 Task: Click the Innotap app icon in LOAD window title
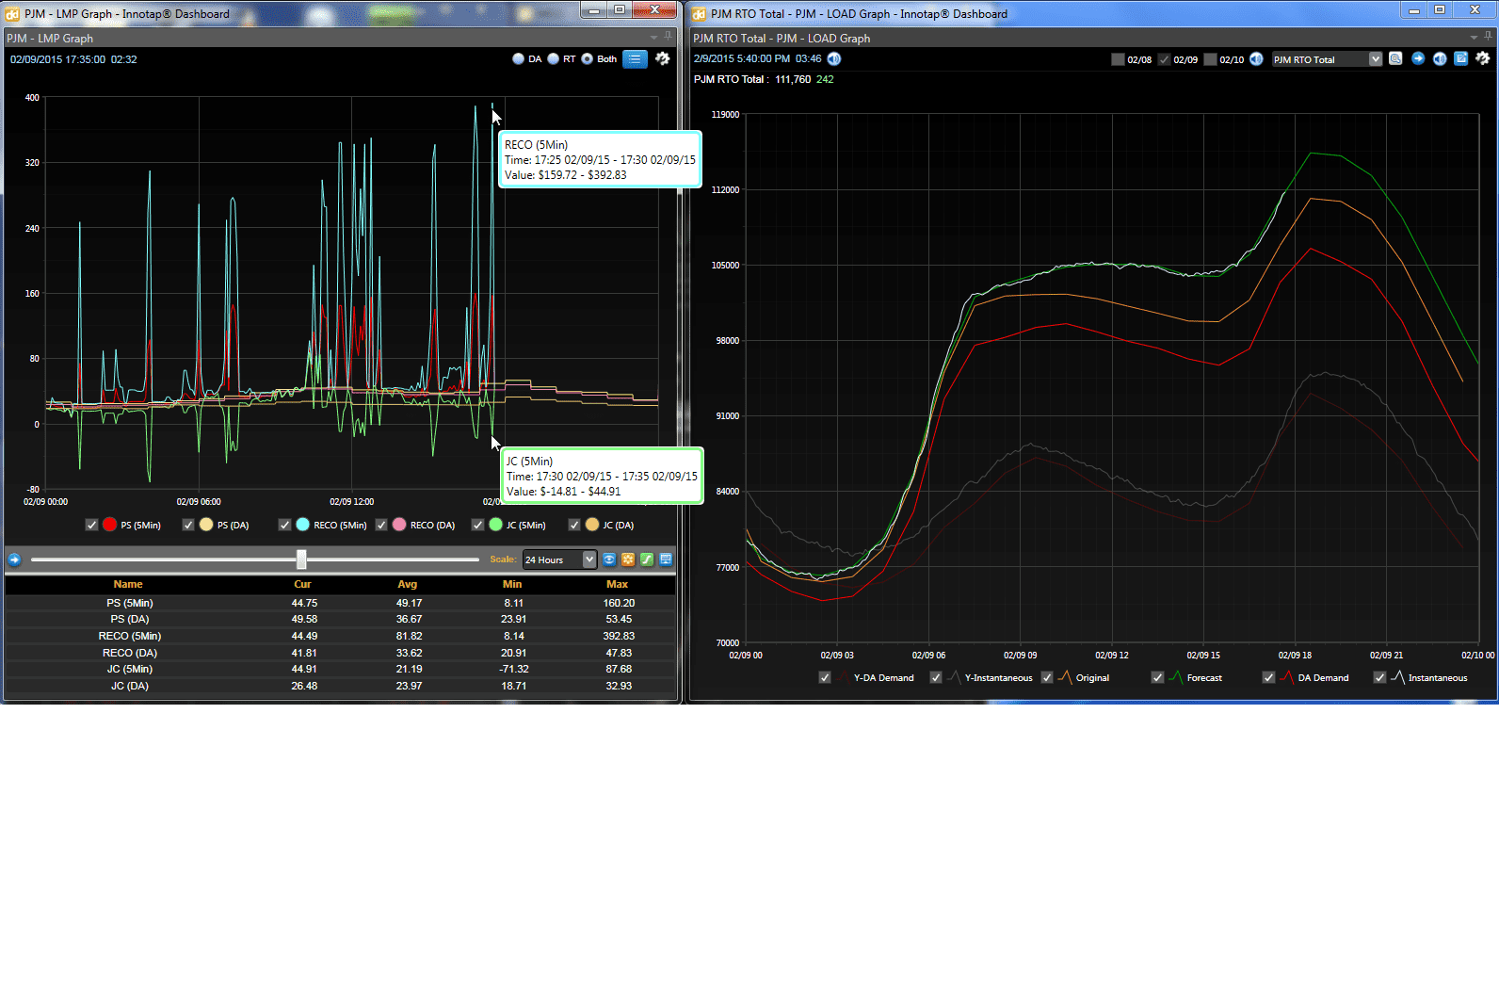pos(700,14)
